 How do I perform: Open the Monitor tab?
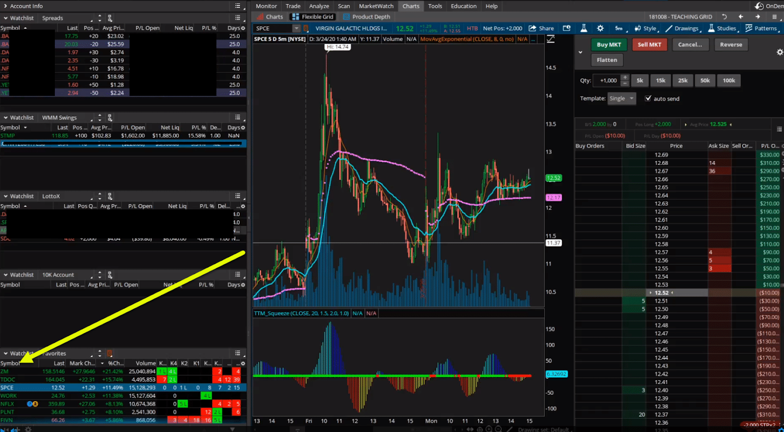pyautogui.click(x=266, y=6)
